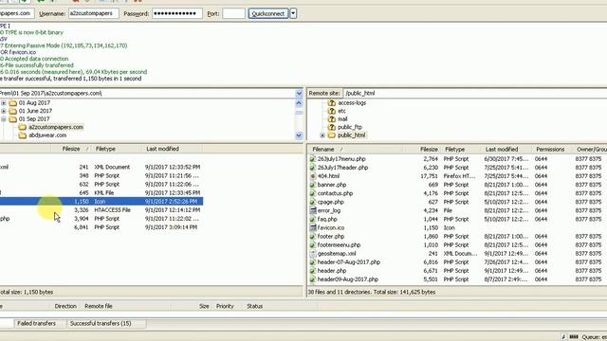Click the cpage.php file icon
Screen dimensions: 607x341
pyautogui.click(x=313, y=202)
